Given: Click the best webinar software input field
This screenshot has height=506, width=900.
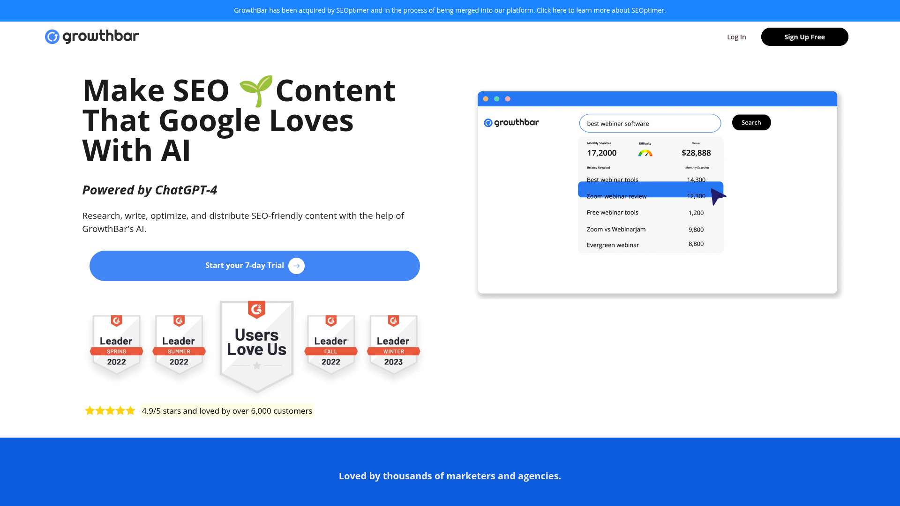Looking at the screenshot, I should coord(650,123).
